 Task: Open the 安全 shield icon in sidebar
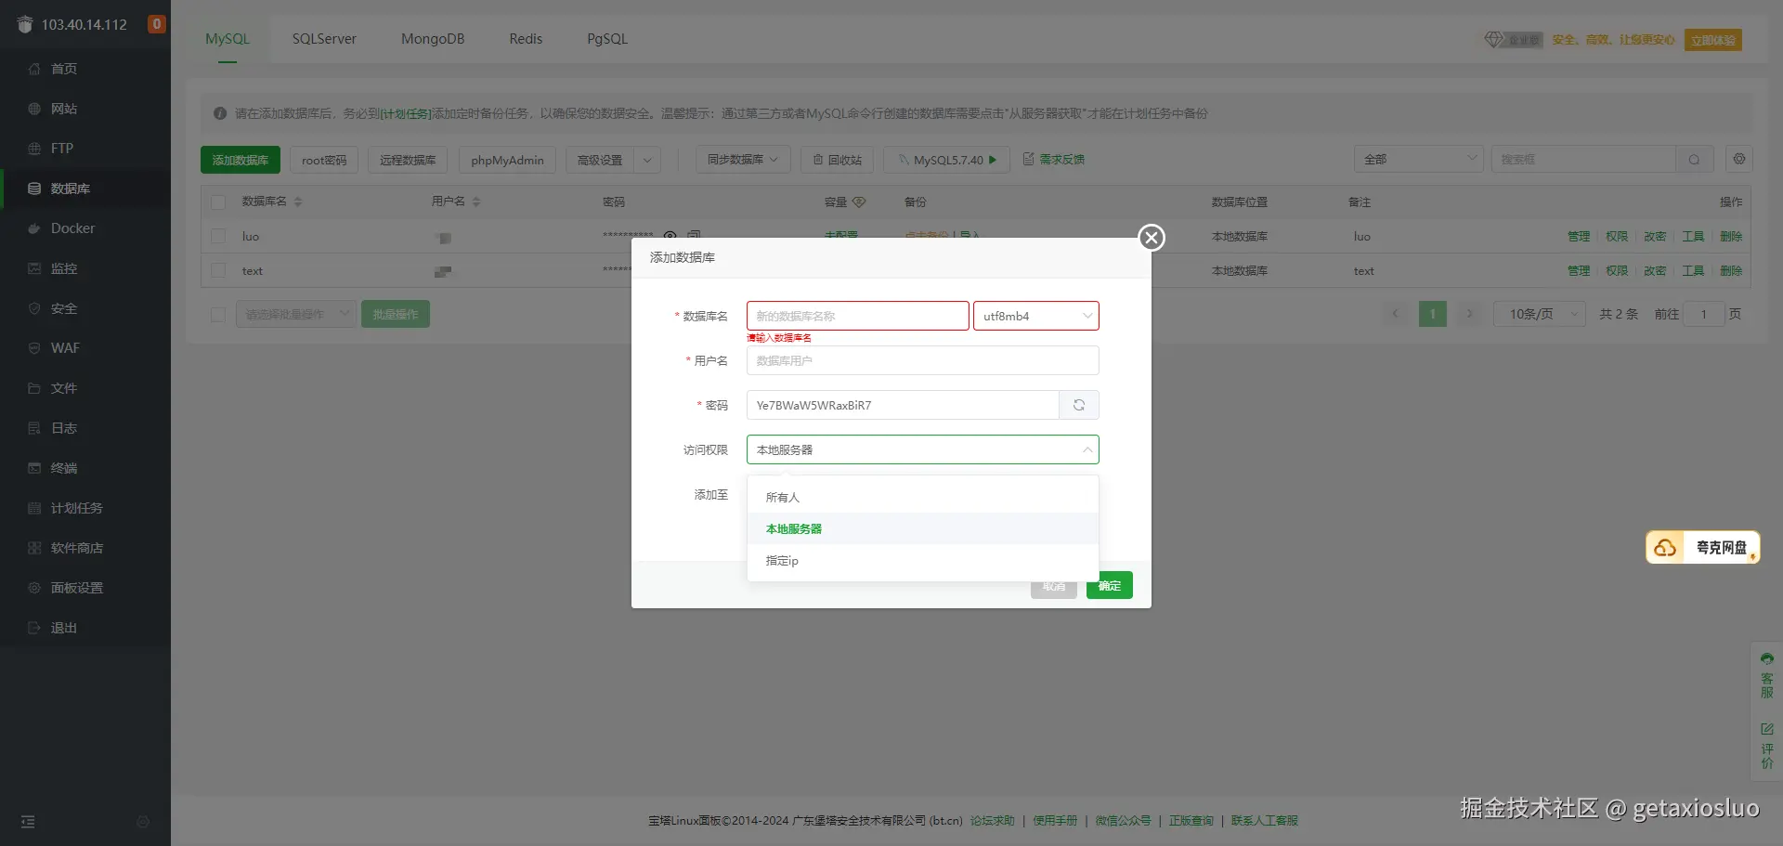tap(34, 308)
